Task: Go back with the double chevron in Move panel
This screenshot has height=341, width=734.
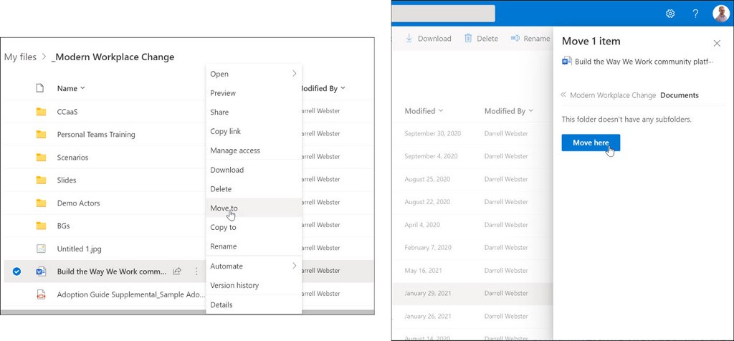Action: (563, 95)
